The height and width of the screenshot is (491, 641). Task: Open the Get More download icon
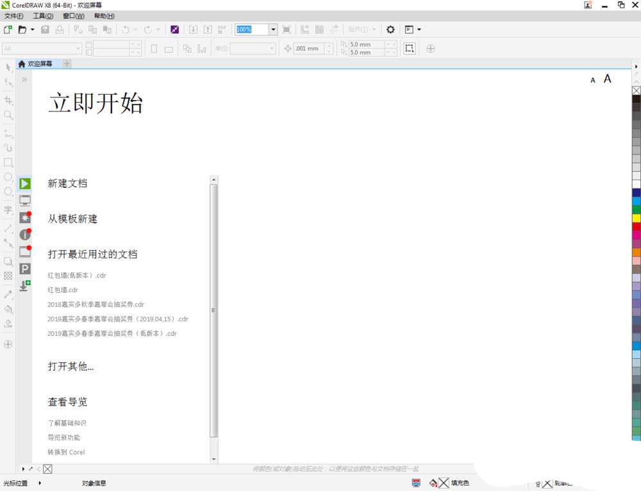25,285
